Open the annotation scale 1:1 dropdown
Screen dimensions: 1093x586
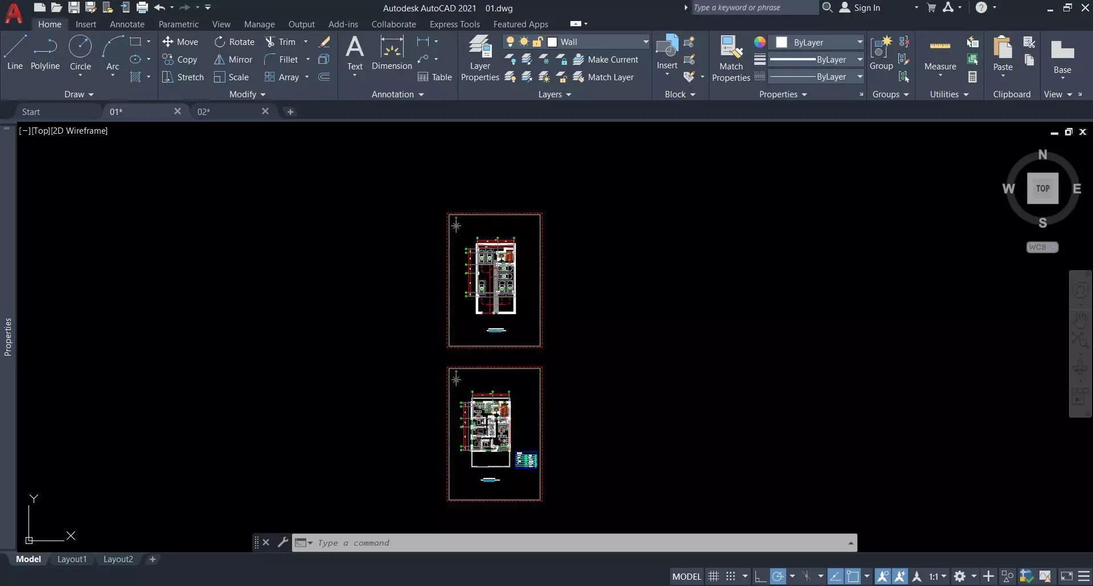click(938, 576)
